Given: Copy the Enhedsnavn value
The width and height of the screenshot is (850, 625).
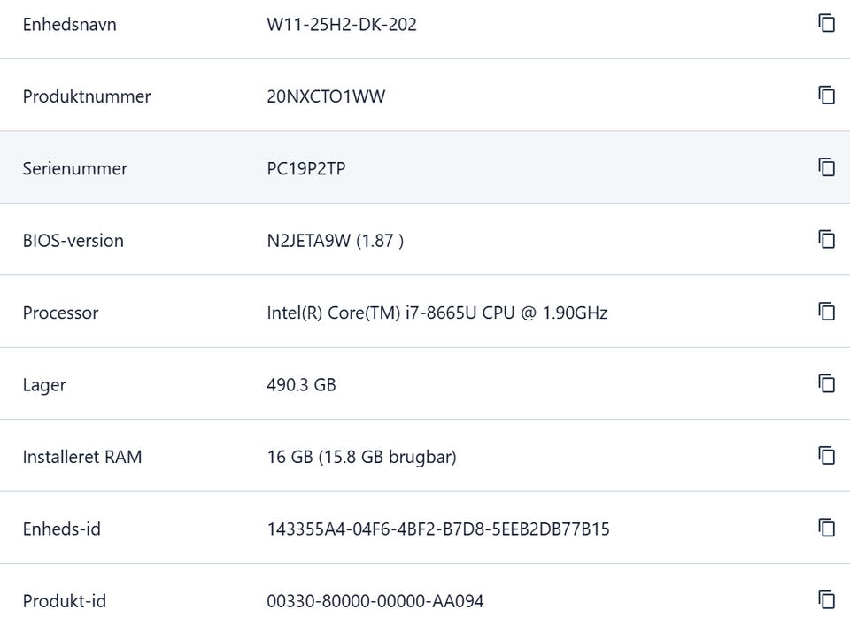Looking at the screenshot, I should coord(826,23).
